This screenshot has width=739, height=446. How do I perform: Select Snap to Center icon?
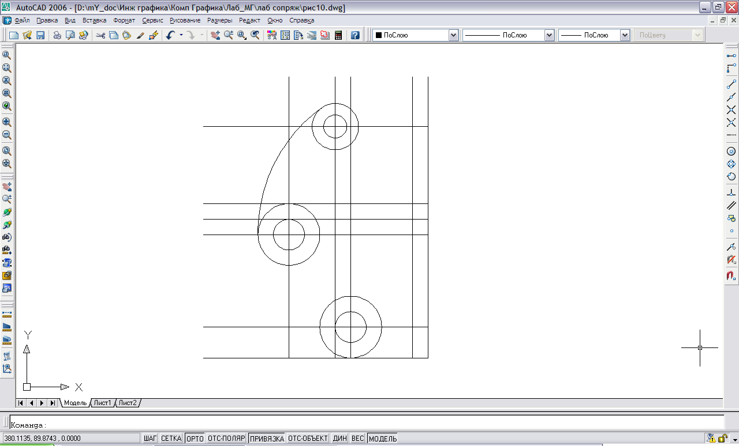point(731,151)
